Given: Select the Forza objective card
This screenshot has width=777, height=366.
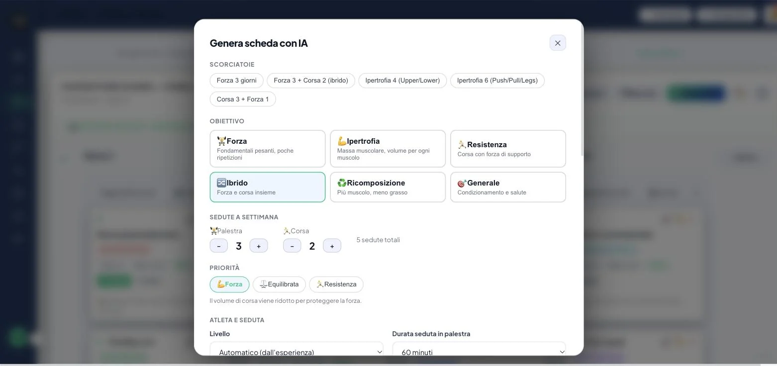Looking at the screenshot, I should [x=268, y=149].
